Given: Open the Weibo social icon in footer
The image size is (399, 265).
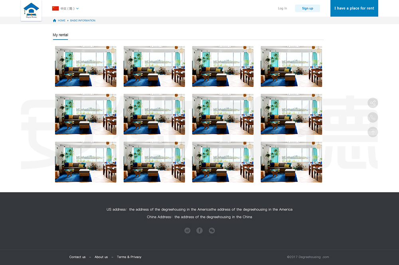Looking at the screenshot, I should [188, 230].
